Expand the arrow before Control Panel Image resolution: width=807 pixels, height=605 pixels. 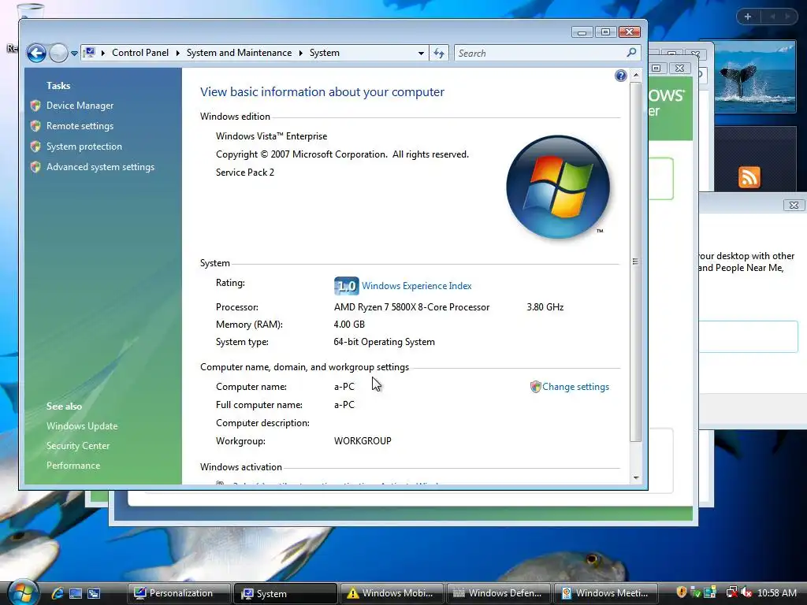point(103,53)
